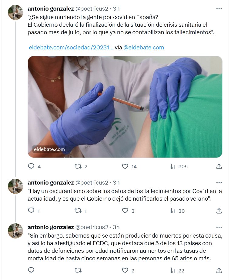Retweet the 'oscurantismo' tweet
This screenshot has height=280, width=231.
point(78,211)
